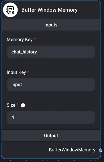Focus the Size field showing 4
The image size is (104, 162).
(x=51, y=117)
